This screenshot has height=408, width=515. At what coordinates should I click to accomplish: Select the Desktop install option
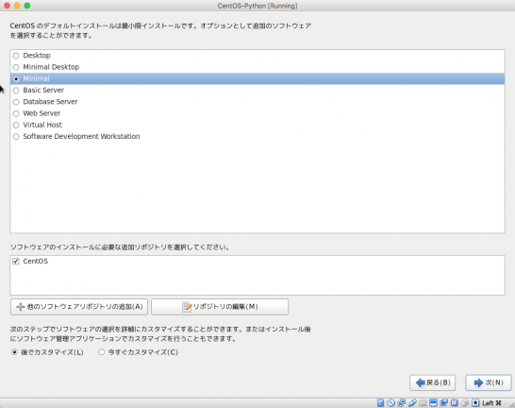point(16,56)
